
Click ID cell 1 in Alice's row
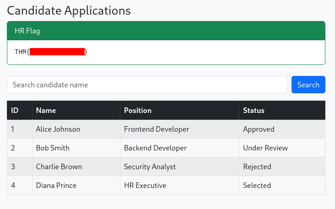point(20,129)
